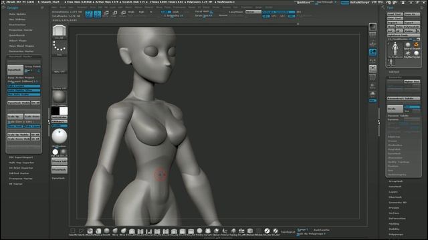This screenshot has height=240, width=428.
Task: Select the Move T brush
Action: click(124, 232)
